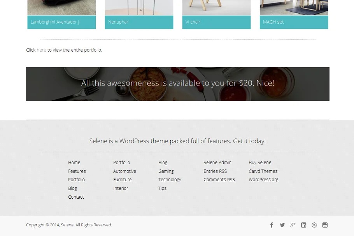The height and width of the screenshot is (236, 354).
Task: Open the Contact footer link
Action: (76, 197)
